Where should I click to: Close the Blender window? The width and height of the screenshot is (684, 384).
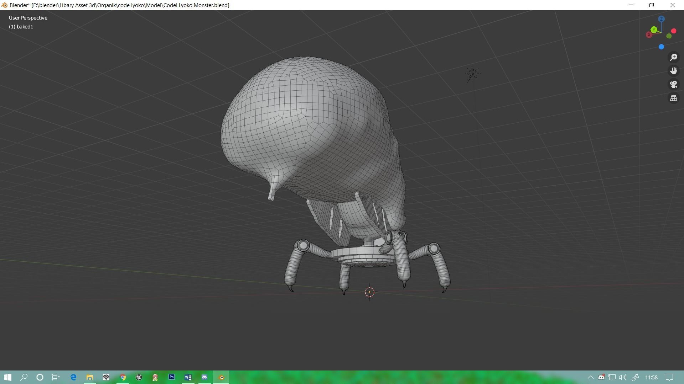pos(673,5)
